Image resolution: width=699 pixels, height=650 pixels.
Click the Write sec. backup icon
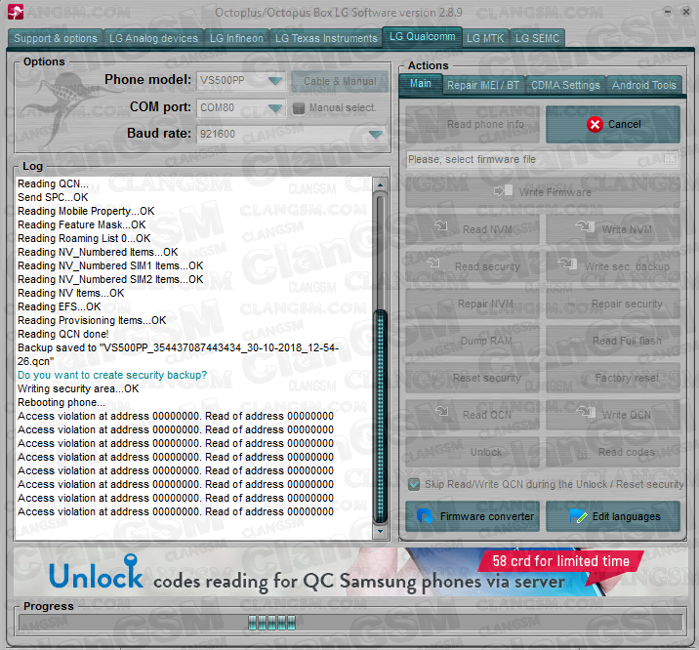tap(567, 263)
